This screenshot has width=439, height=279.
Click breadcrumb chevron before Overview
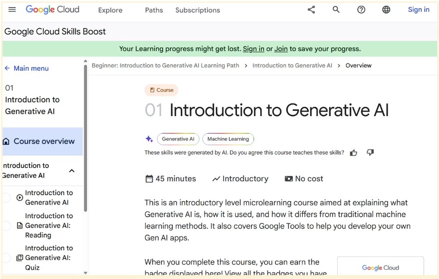pos(339,66)
